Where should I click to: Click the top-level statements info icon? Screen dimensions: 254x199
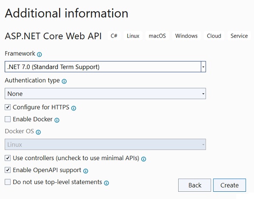click(x=106, y=183)
